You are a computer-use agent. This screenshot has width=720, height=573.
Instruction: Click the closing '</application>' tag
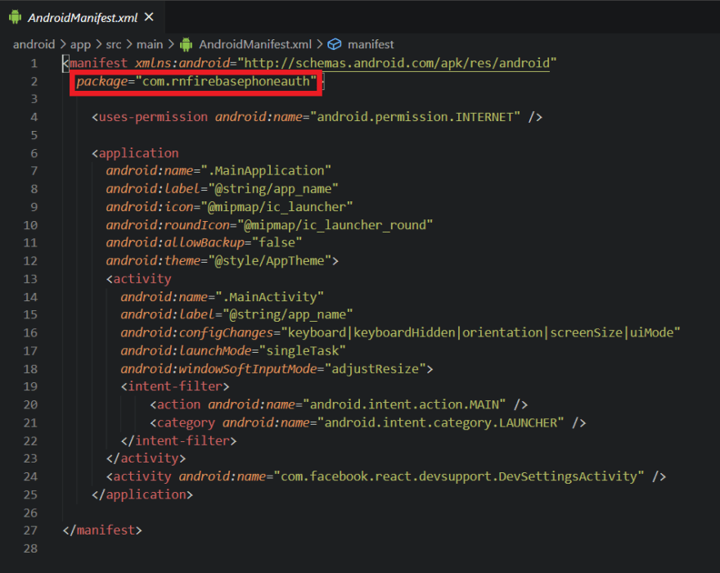click(x=142, y=495)
